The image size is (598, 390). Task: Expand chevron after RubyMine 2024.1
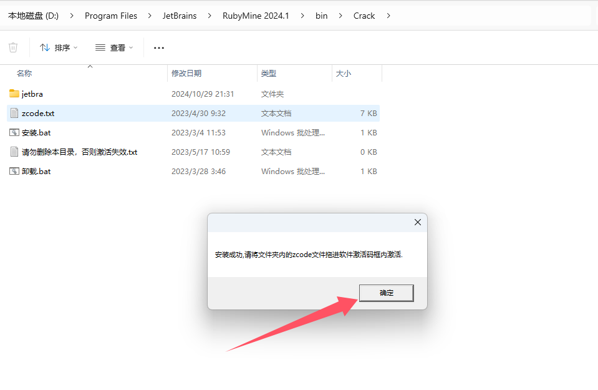[x=302, y=16]
